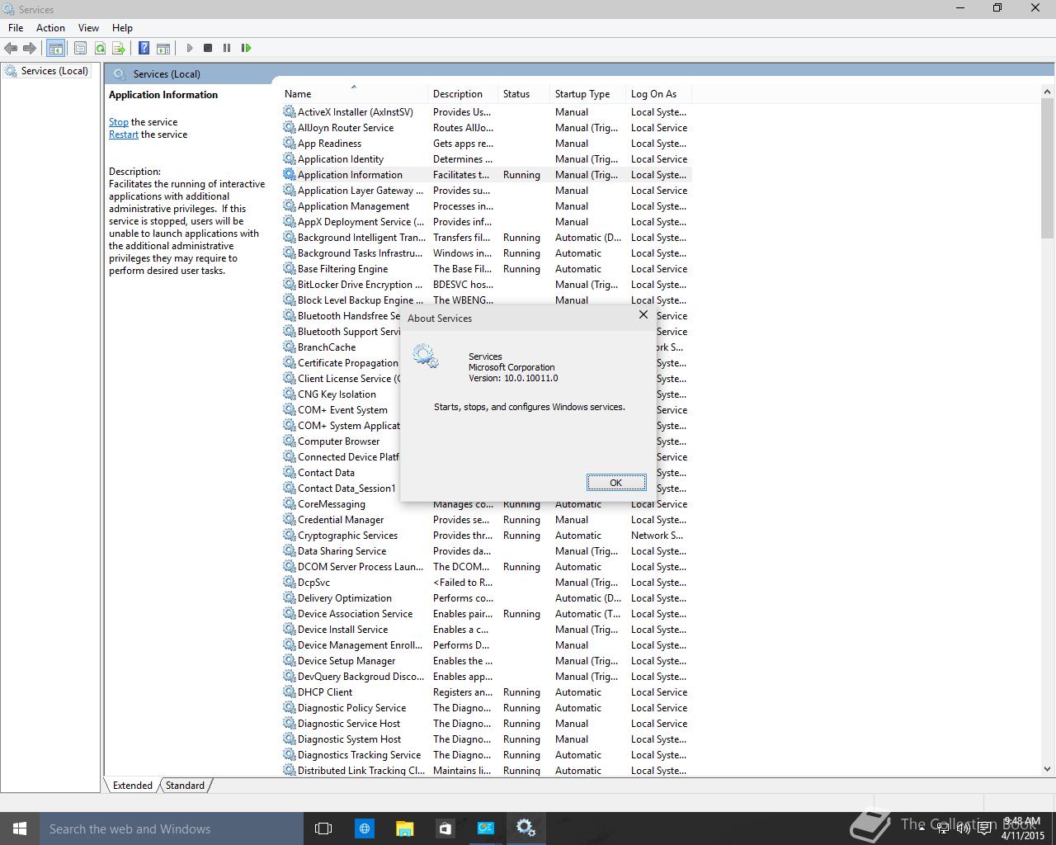Screen dimensions: 1056x845
Task: Click the Restart Service toolbar icon
Action: pyautogui.click(x=246, y=48)
